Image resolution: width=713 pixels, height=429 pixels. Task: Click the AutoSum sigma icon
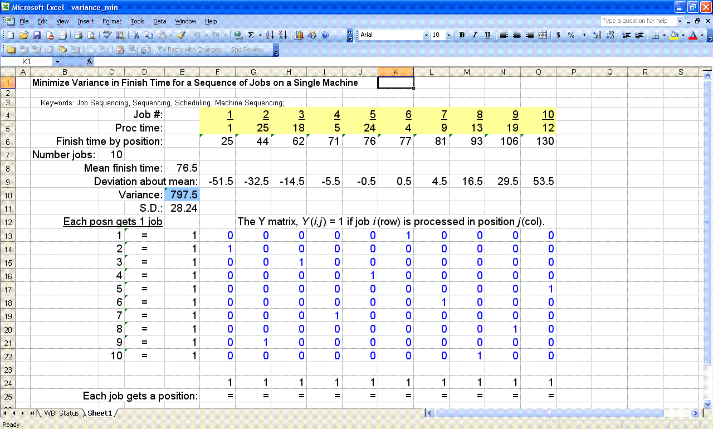[251, 35]
